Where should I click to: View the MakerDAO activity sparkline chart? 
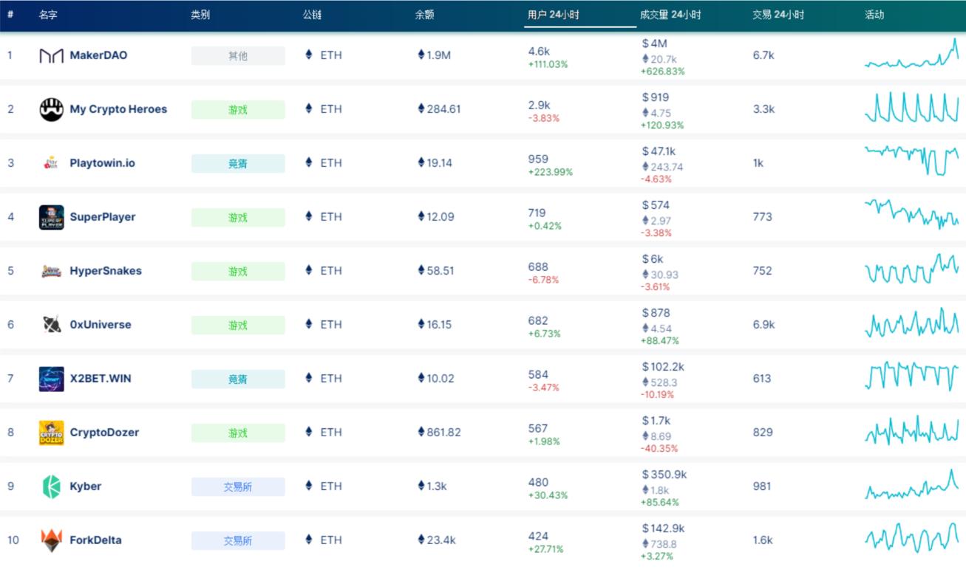[x=912, y=54]
